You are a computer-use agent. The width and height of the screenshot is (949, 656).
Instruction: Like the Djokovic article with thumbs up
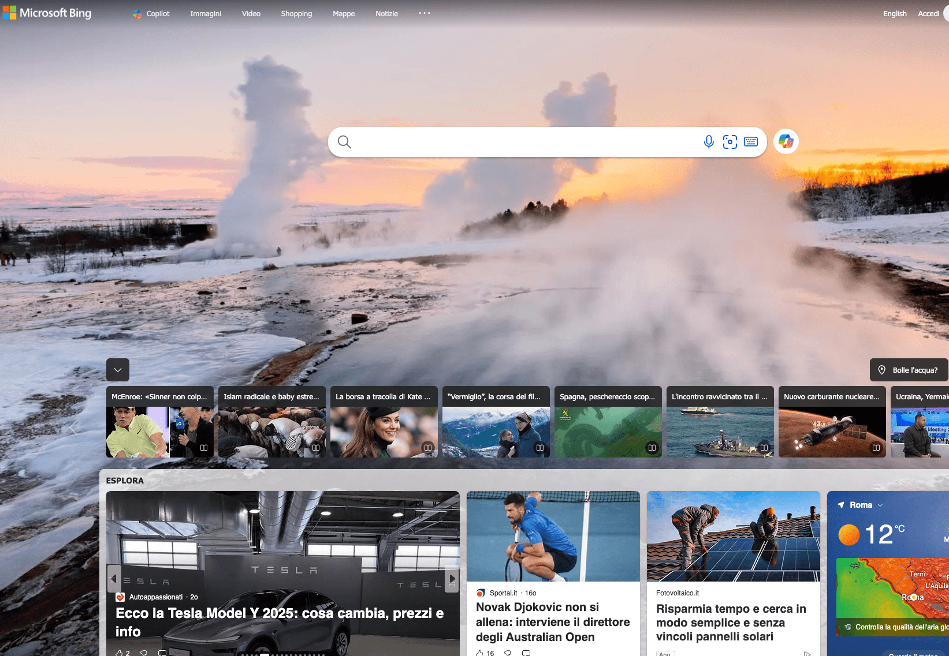[479, 653]
